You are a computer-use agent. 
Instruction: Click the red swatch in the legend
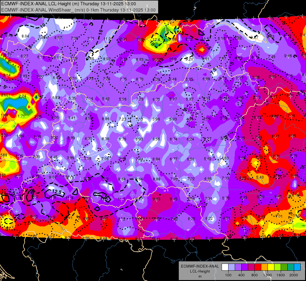258,267
